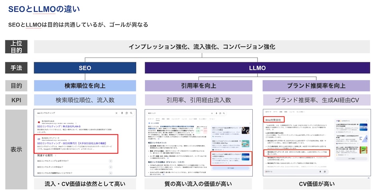
Task: Click the 'CV価値が高い' caption
Action: 316,184
